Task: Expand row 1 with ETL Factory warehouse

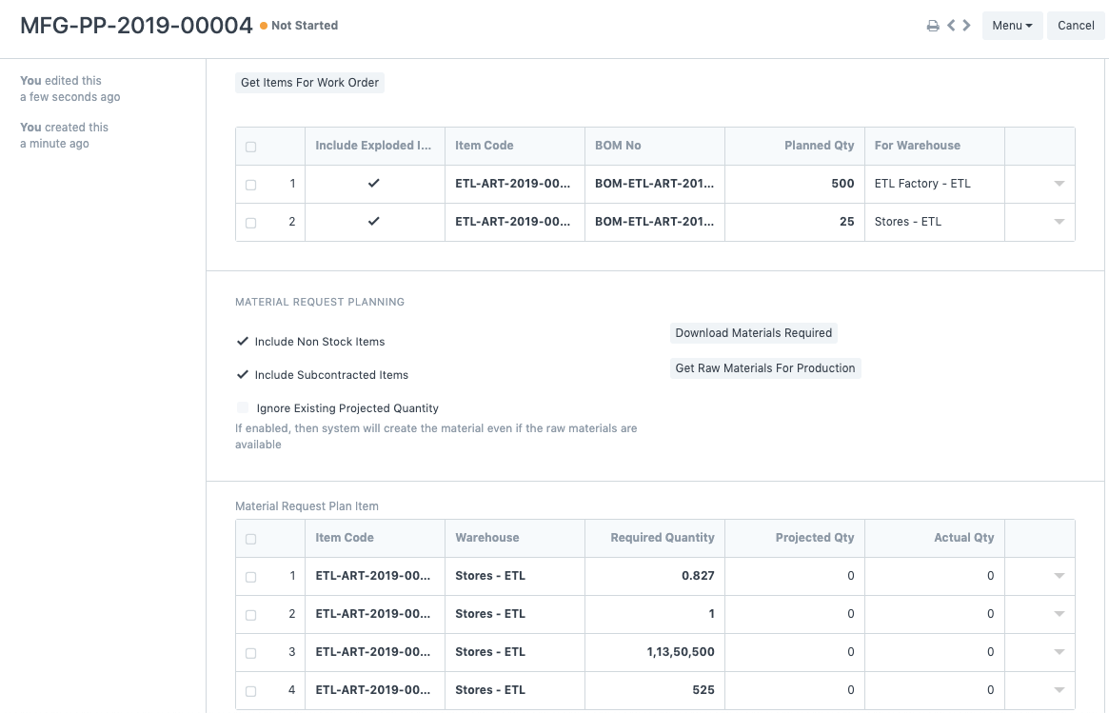Action: 1059,184
